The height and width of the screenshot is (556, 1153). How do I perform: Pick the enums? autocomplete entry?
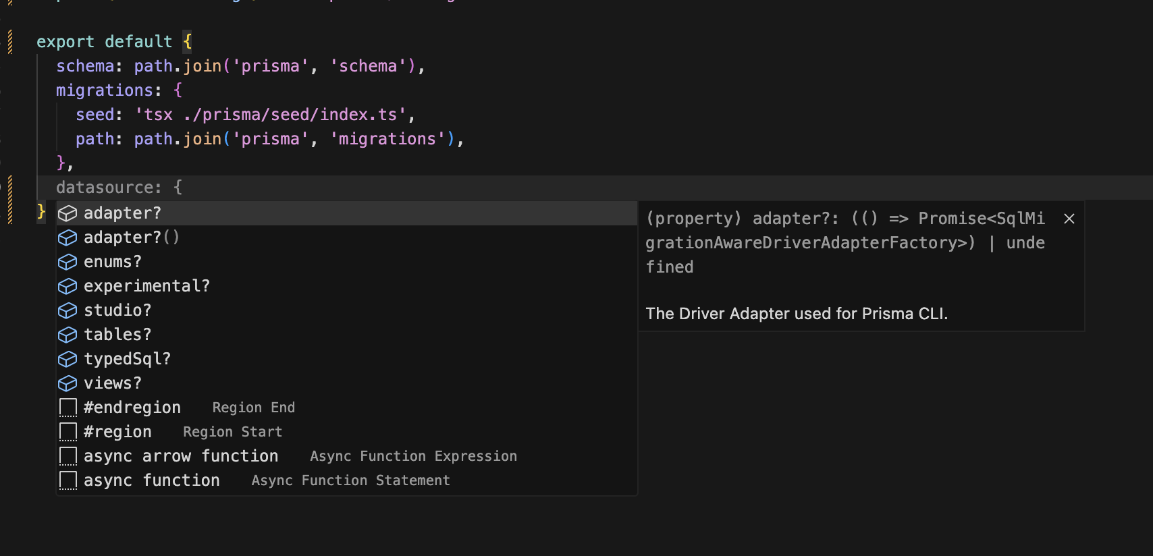[x=113, y=262]
